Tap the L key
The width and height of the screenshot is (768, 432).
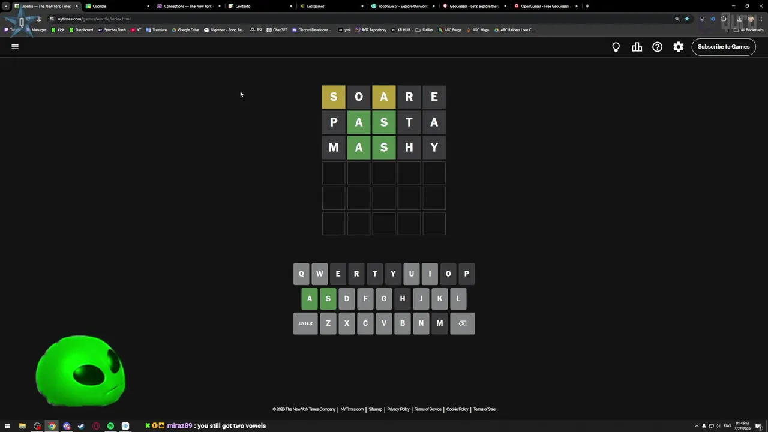click(458, 299)
